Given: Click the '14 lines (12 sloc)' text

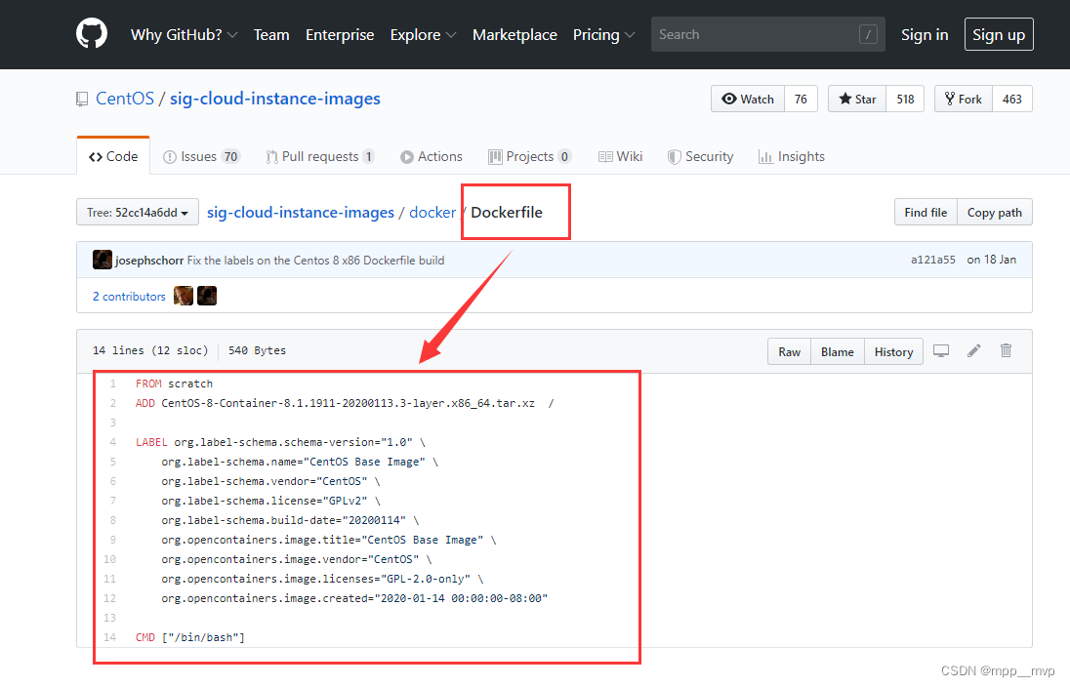Looking at the screenshot, I should click(x=150, y=350).
